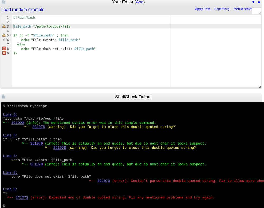264x208 pixels.
Task: Open the Report bug link
Action: click(x=222, y=9)
